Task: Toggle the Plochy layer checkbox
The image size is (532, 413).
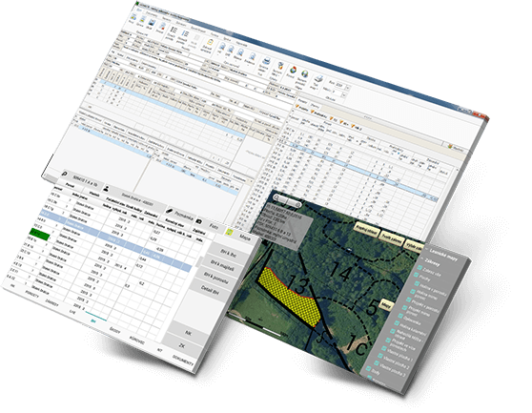Action: click(416, 276)
